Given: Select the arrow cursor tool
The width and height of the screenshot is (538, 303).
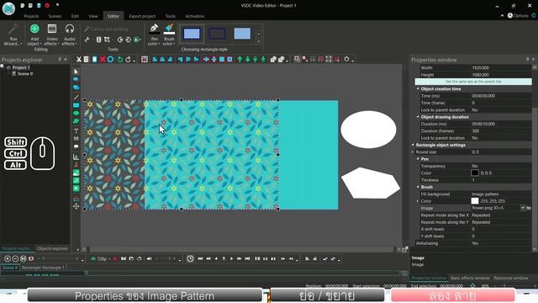Looking at the screenshot, I should [76, 72].
